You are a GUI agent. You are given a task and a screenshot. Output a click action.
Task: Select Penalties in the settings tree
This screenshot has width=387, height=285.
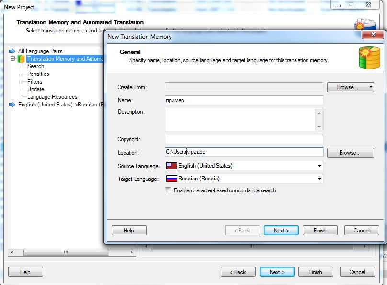pyautogui.click(x=38, y=74)
